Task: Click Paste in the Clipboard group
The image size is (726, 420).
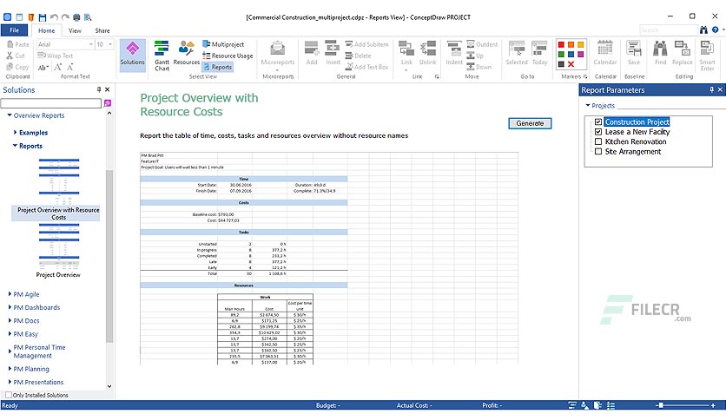Action: point(18,44)
